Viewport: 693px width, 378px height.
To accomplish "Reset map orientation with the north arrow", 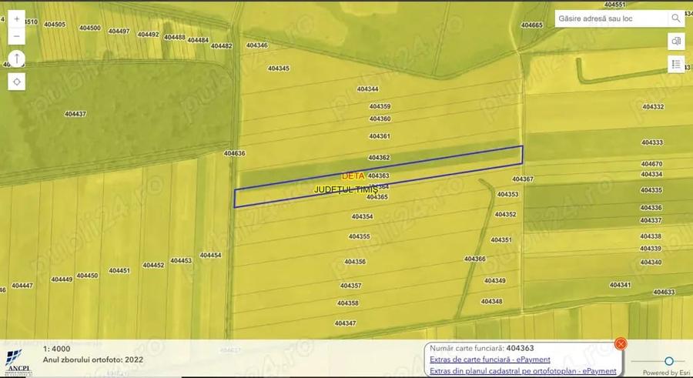I will 17,59.
